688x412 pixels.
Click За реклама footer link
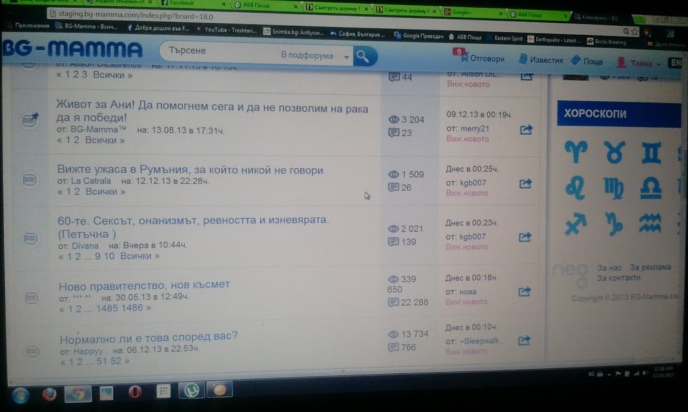coord(651,267)
